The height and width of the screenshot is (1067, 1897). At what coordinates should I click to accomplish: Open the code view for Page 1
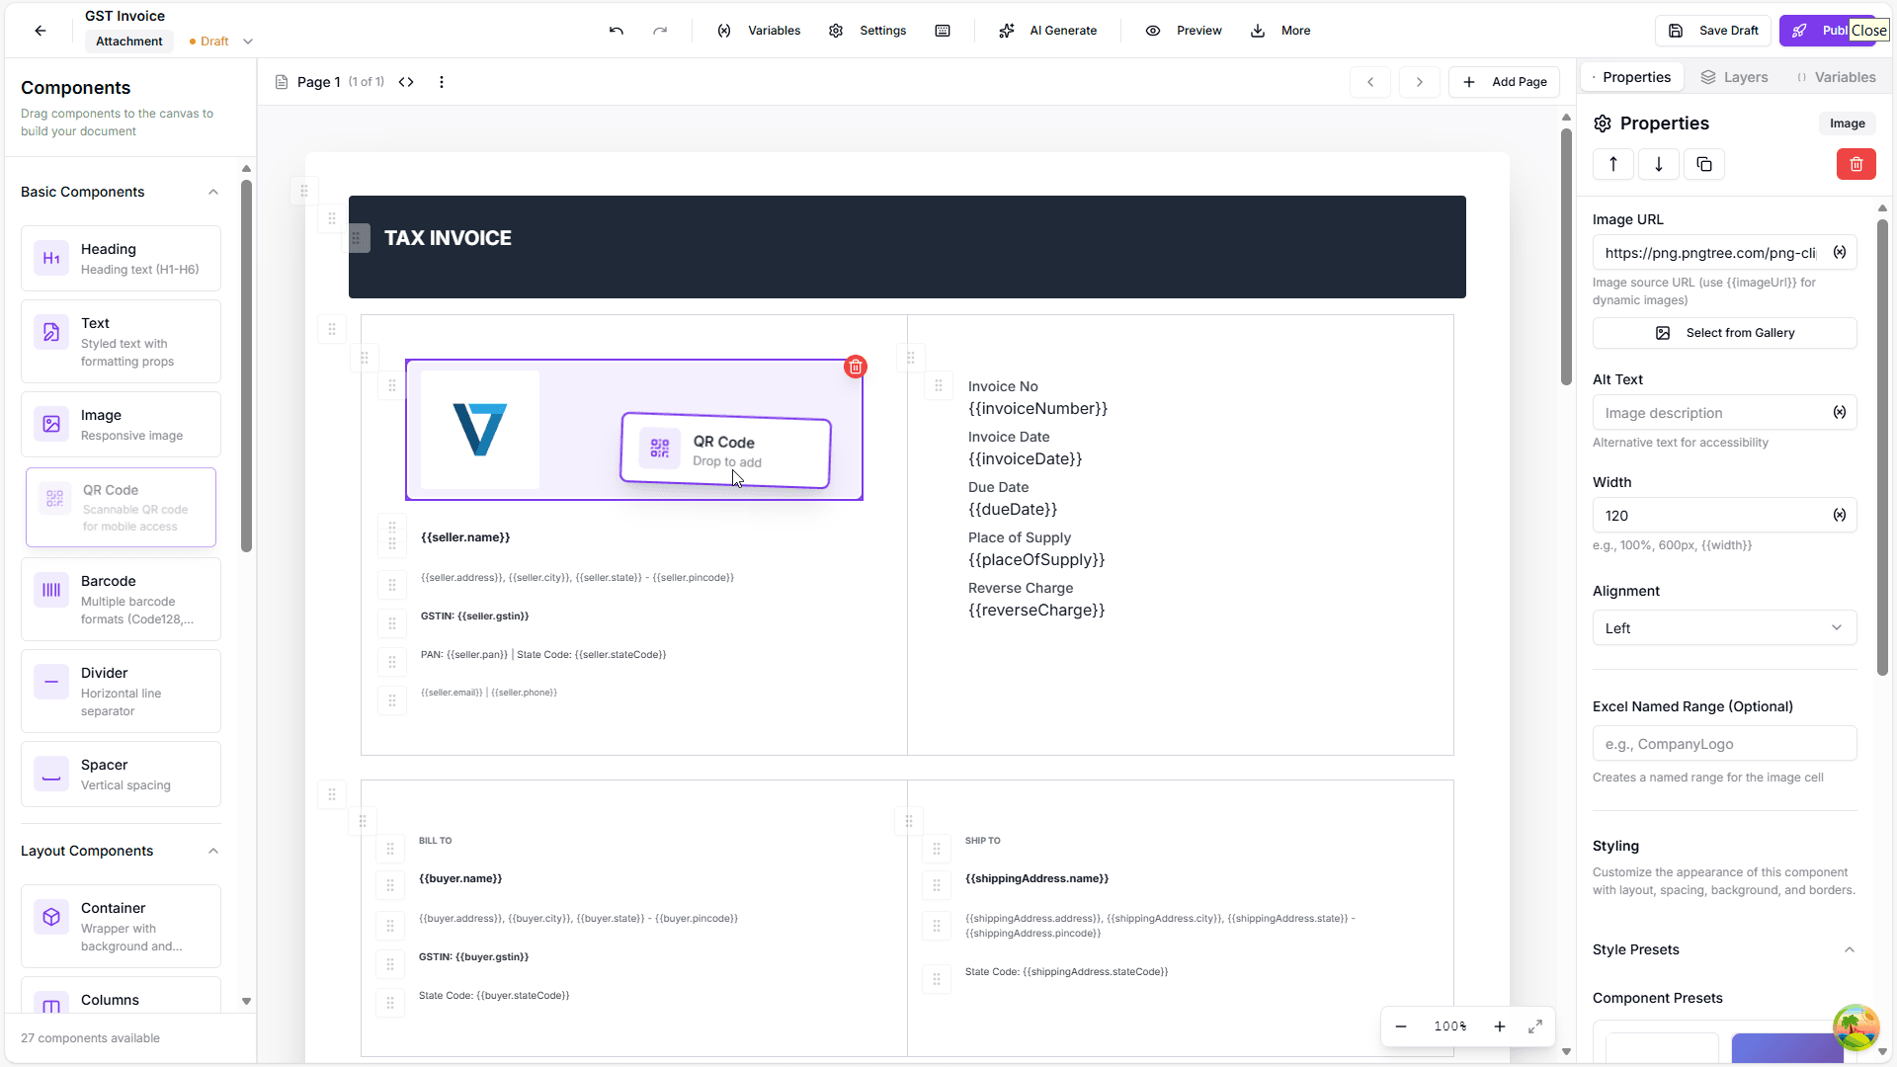406,82
